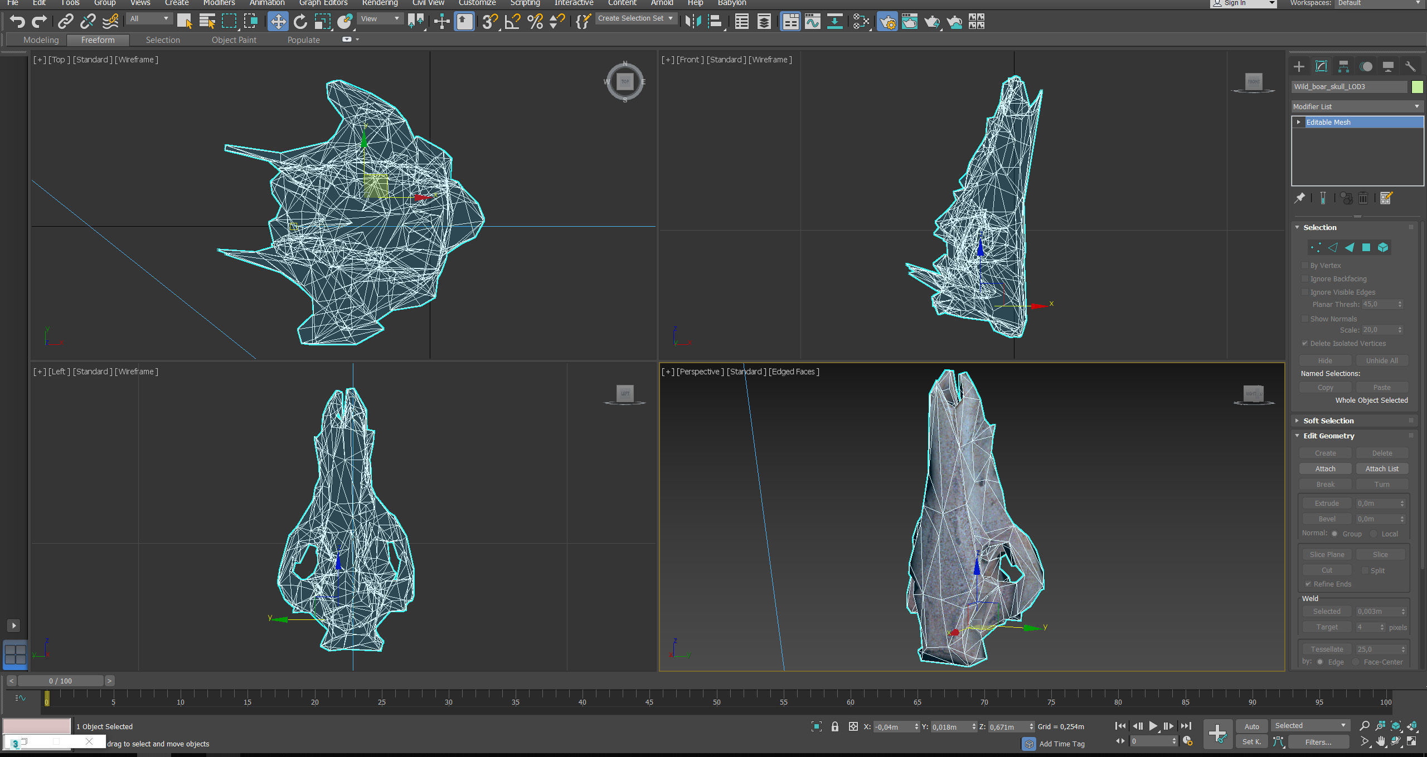1427x757 pixels.
Task: Switch to the Create command panel
Action: [1299, 67]
